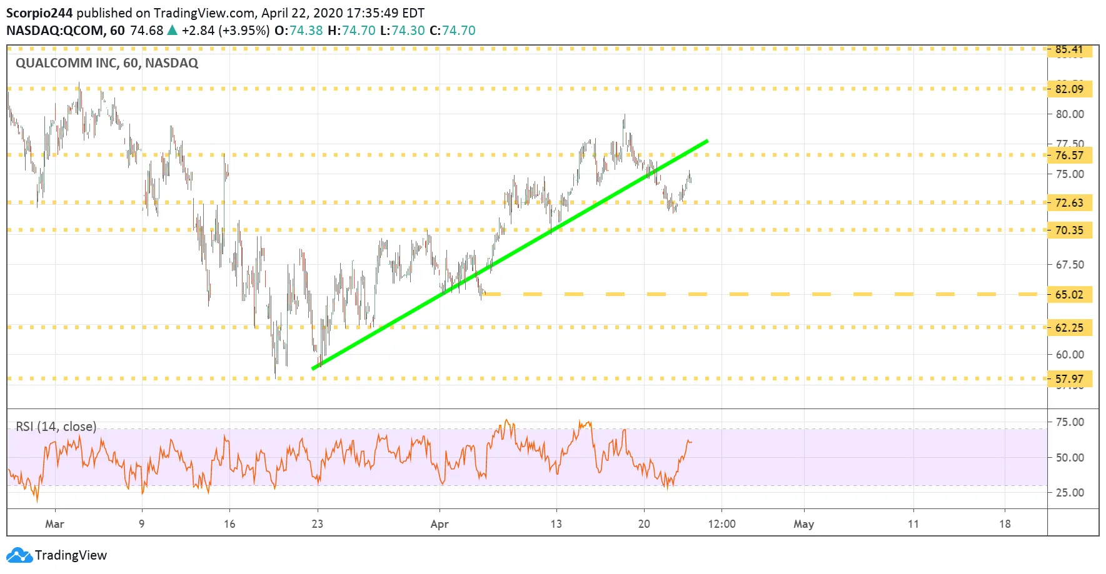The image size is (1106, 574).
Task: Click the 20 date label on time axis
Action: (x=644, y=524)
